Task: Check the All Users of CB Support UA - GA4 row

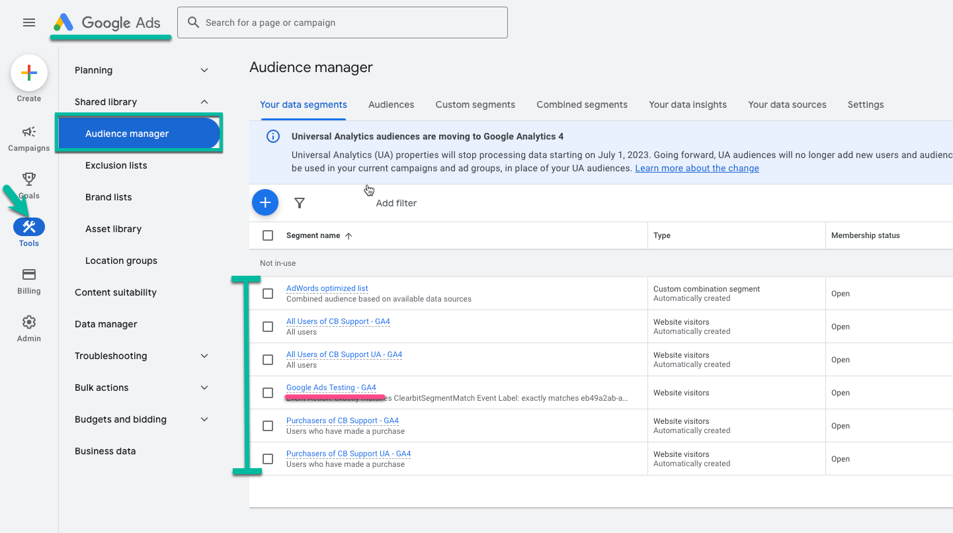Action: [268, 360]
